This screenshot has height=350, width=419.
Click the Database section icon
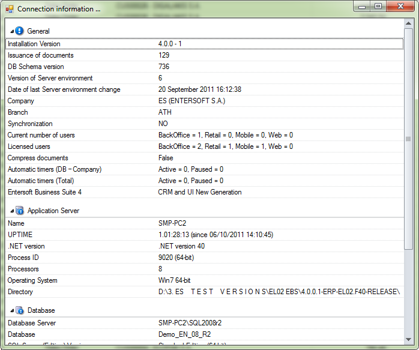19,310
